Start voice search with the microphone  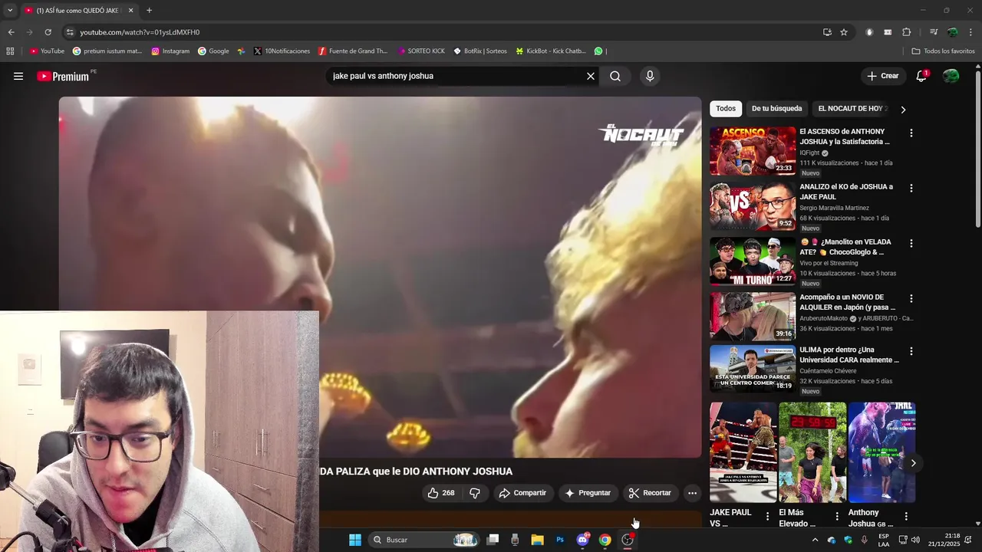[650, 76]
